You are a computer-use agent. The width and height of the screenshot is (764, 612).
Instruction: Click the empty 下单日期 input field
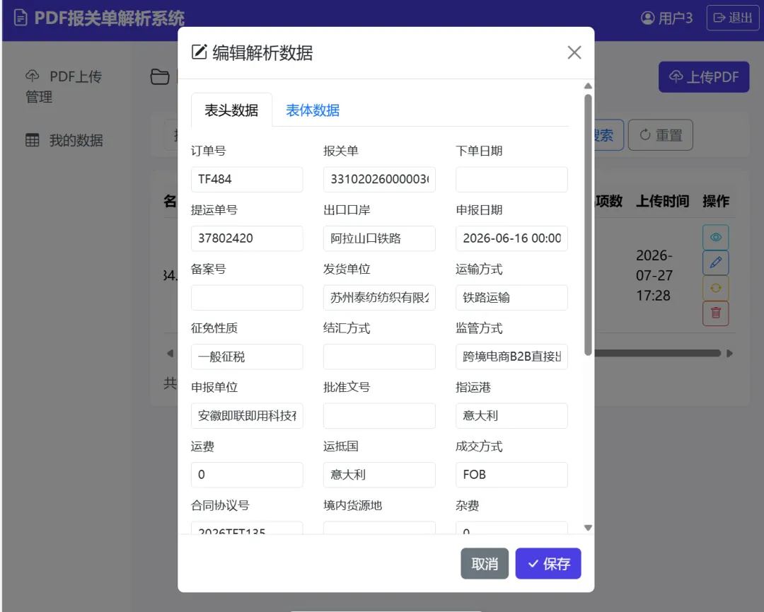click(511, 179)
